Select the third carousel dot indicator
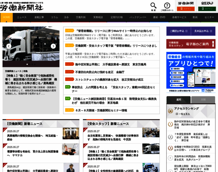The image size is (218, 172). (x=32, y=64)
